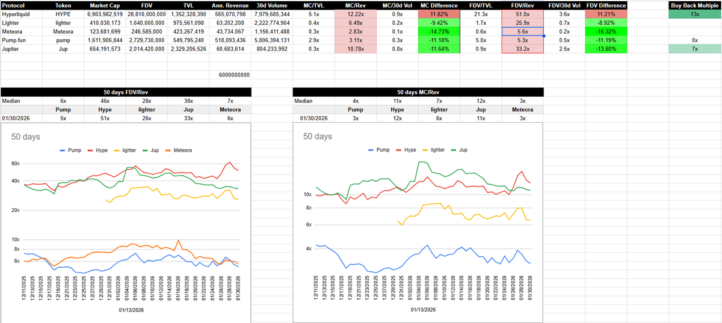The width and height of the screenshot is (722, 323).
Task: Select the highlighted Meteora FDV/Rev cell 5.6x
Action: pos(522,31)
